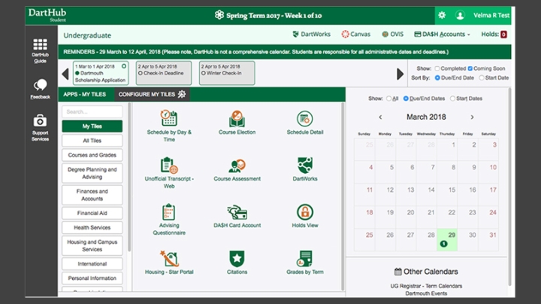541x304 pixels.
Task: Sort reminders by Start Date
Action: coord(482,78)
